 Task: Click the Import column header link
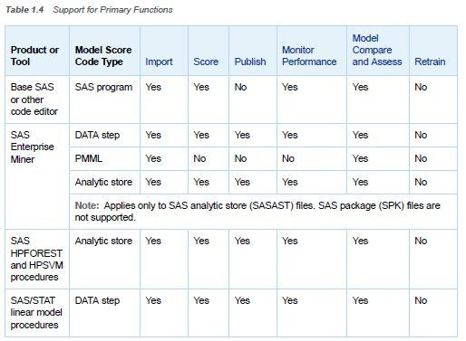(x=159, y=62)
